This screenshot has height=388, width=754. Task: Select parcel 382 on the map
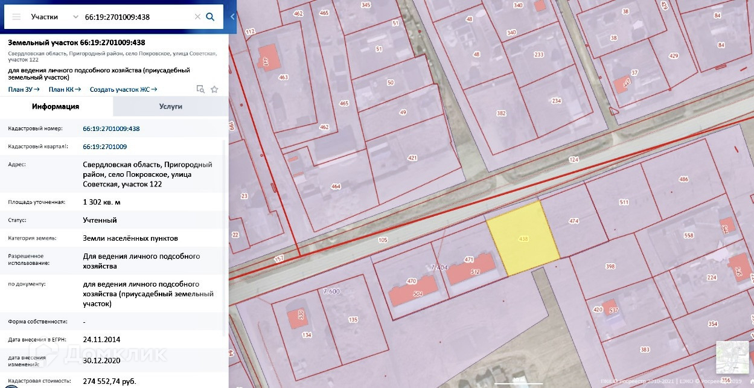[x=500, y=113]
